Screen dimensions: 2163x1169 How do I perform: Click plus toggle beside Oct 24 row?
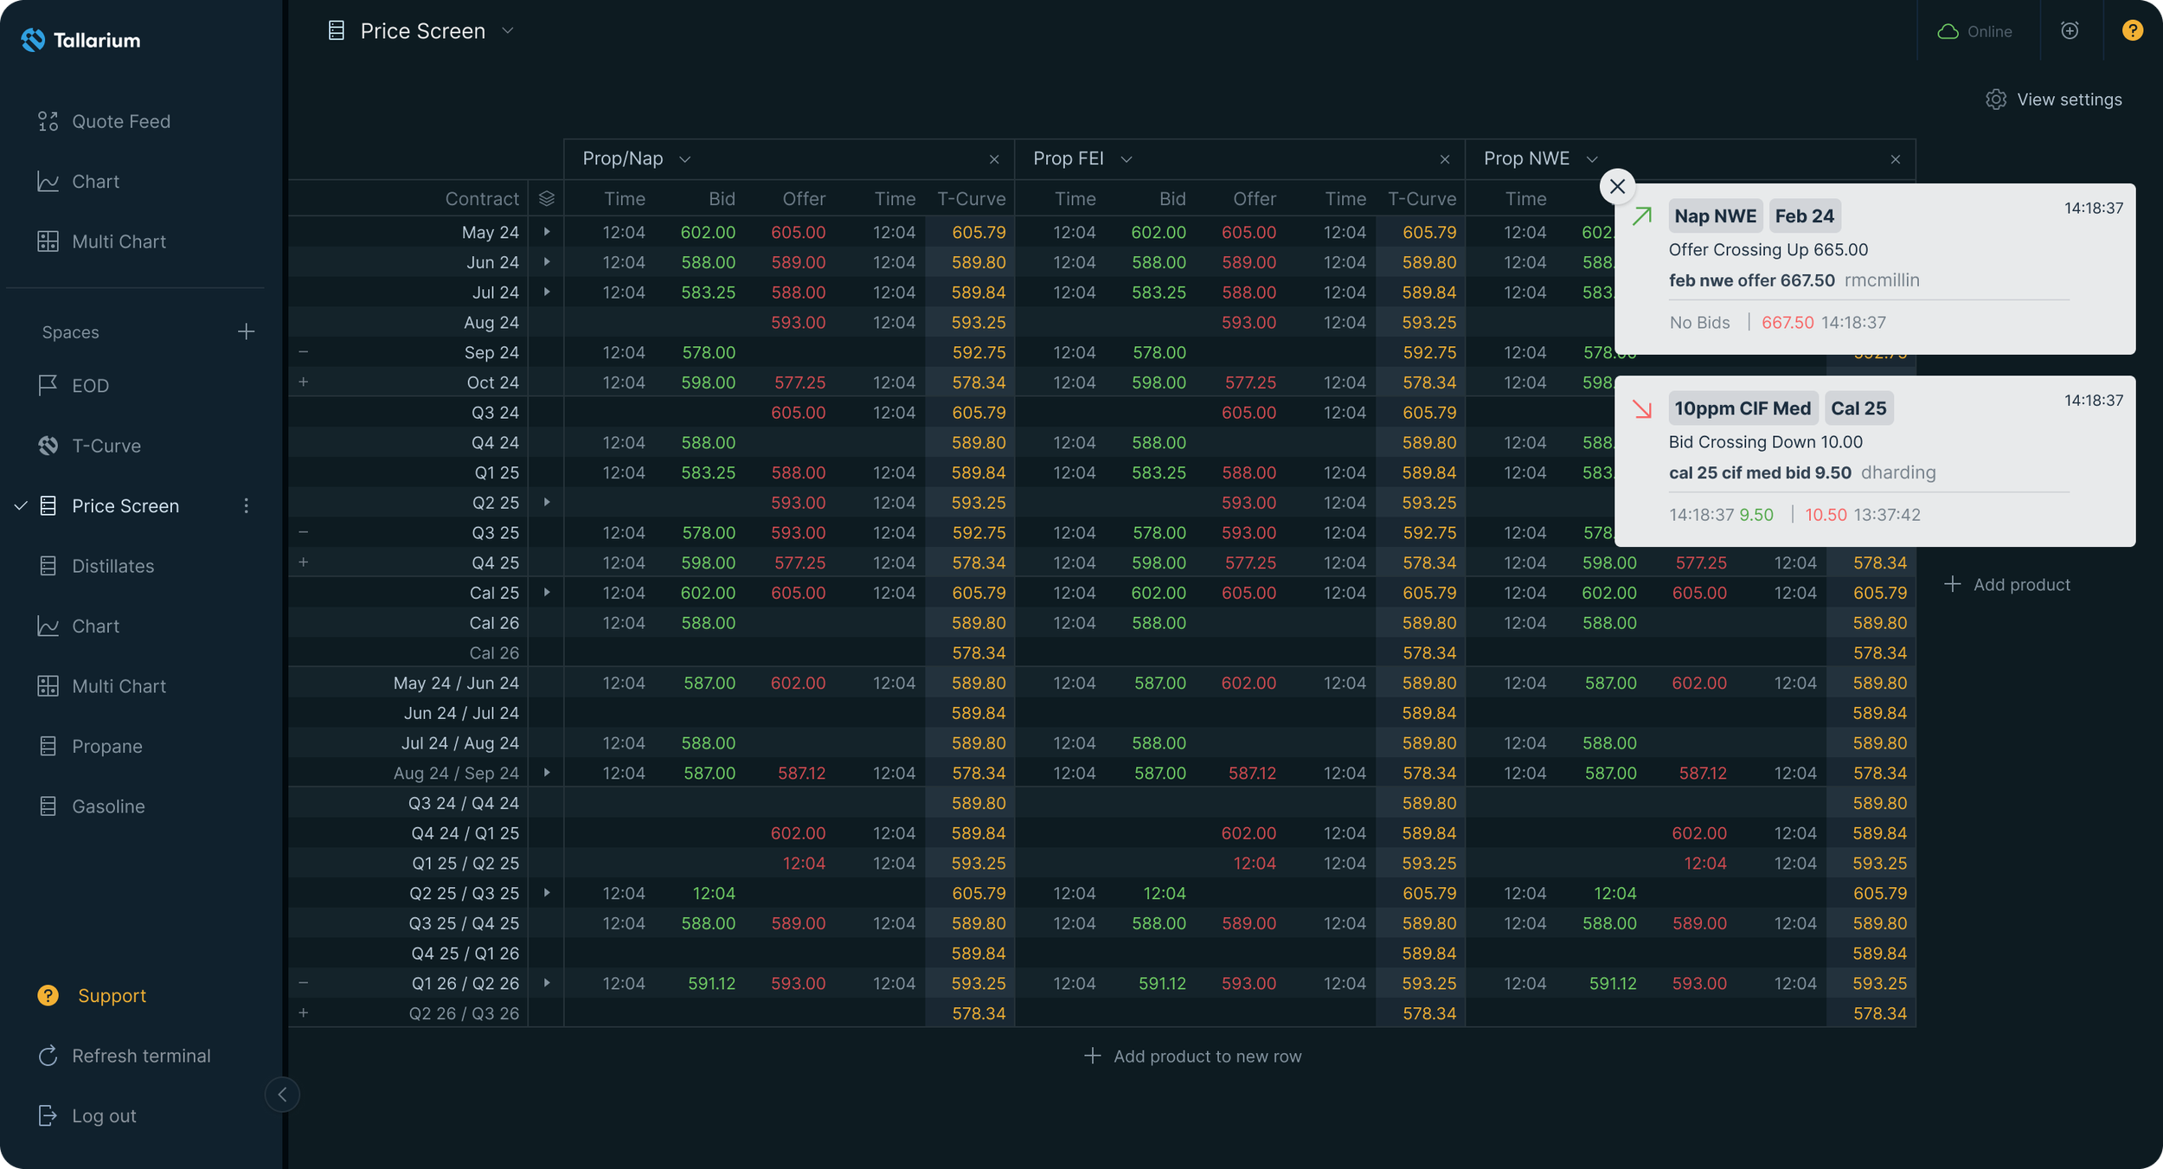click(x=303, y=382)
